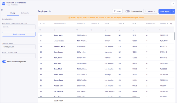Click the Filter button
Screen dimensions: 177x103
tap(117, 11)
